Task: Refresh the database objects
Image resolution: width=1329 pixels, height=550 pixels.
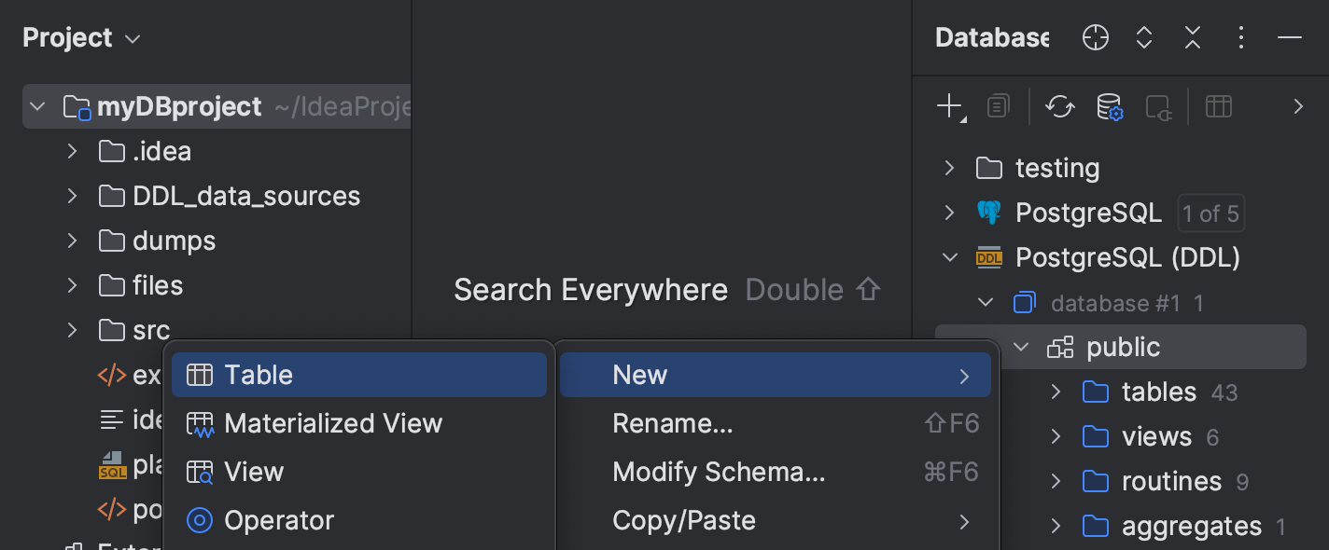Action: point(1060,106)
